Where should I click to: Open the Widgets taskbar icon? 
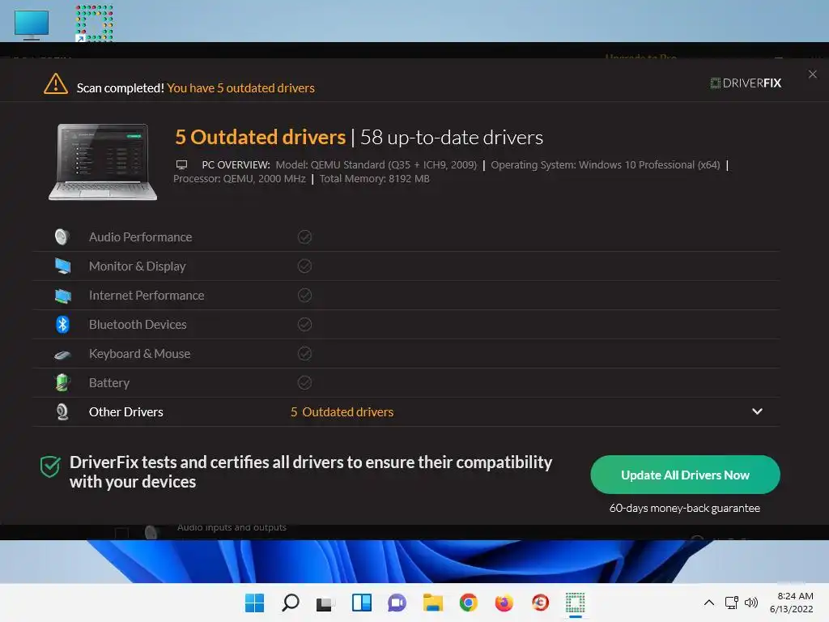(362, 603)
